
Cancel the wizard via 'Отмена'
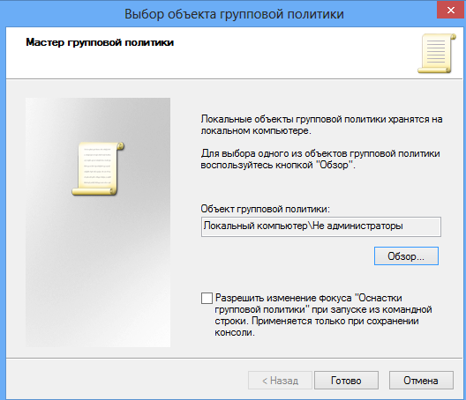click(x=421, y=380)
